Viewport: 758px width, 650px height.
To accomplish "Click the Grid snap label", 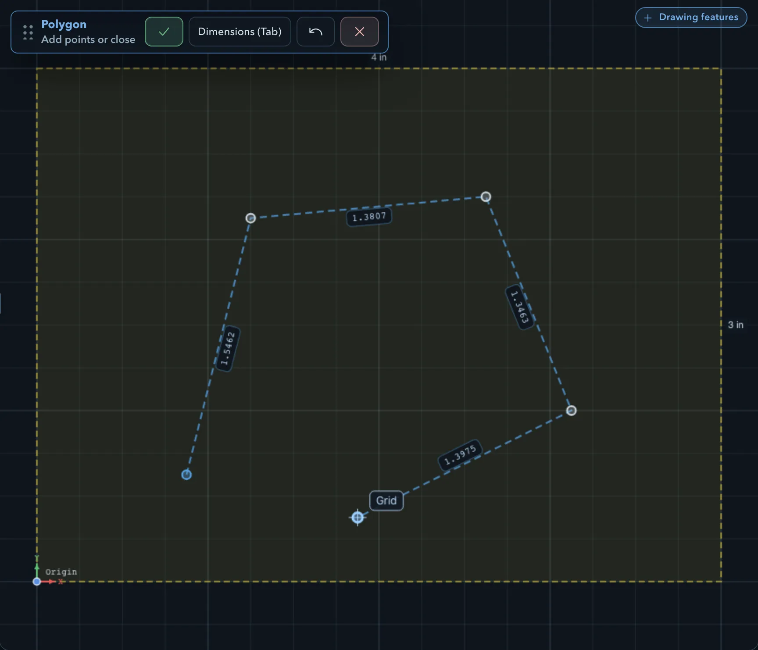I will pyautogui.click(x=386, y=500).
